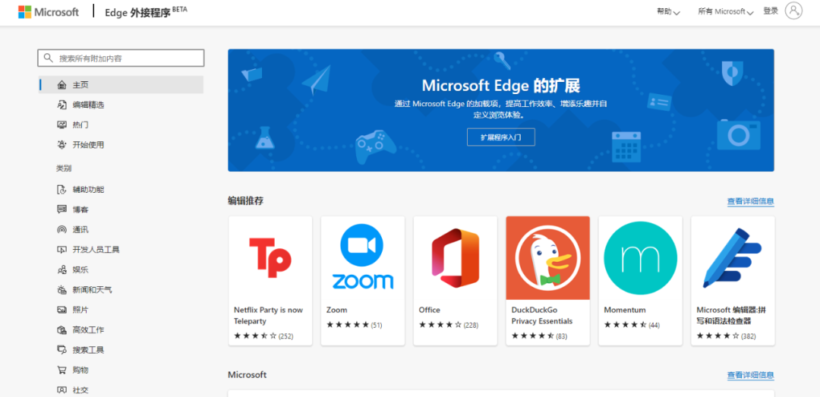
Task: Focus the 搜索所有附加内容 search box
Action: 121,58
